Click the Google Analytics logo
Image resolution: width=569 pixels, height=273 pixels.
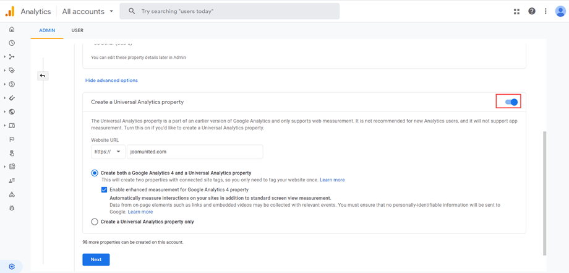(10, 11)
